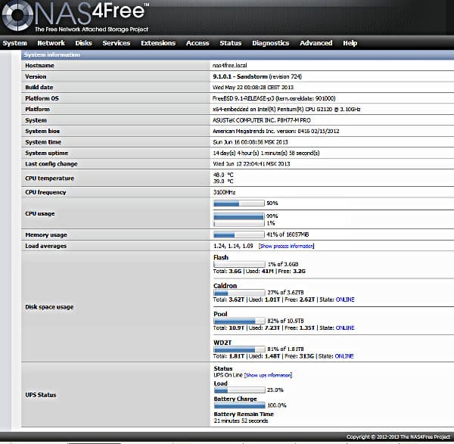Click the 99% CPU core usage bar

(239, 216)
